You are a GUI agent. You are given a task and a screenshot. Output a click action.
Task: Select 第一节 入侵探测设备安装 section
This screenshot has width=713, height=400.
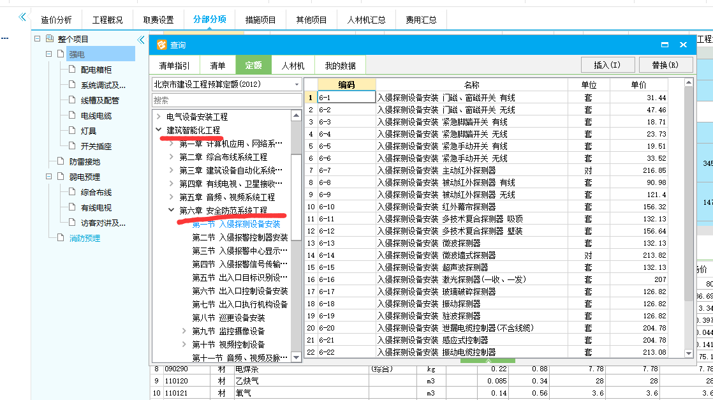tap(236, 224)
